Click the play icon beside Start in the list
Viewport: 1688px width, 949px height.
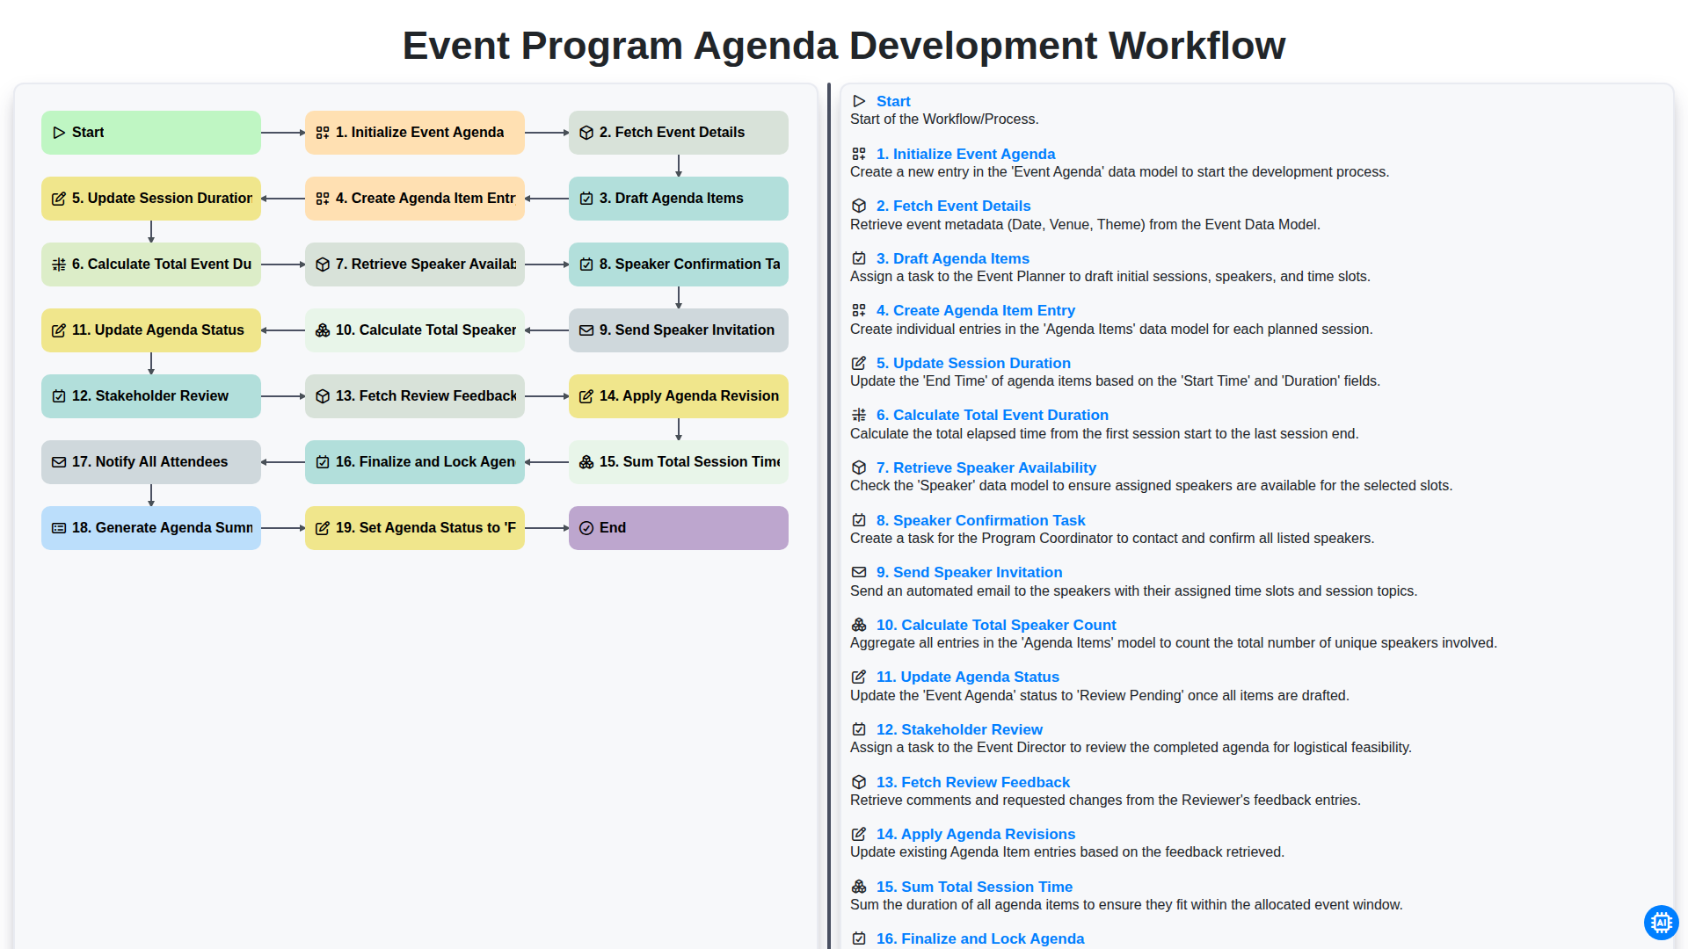tap(859, 101)
